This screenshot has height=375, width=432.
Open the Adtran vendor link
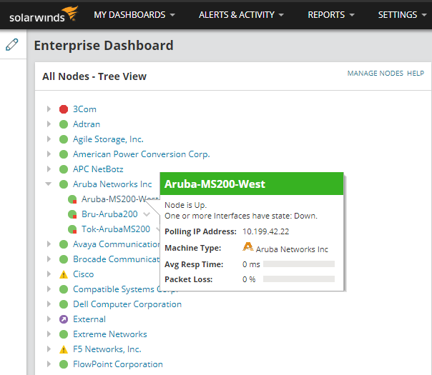pos(87,124)
